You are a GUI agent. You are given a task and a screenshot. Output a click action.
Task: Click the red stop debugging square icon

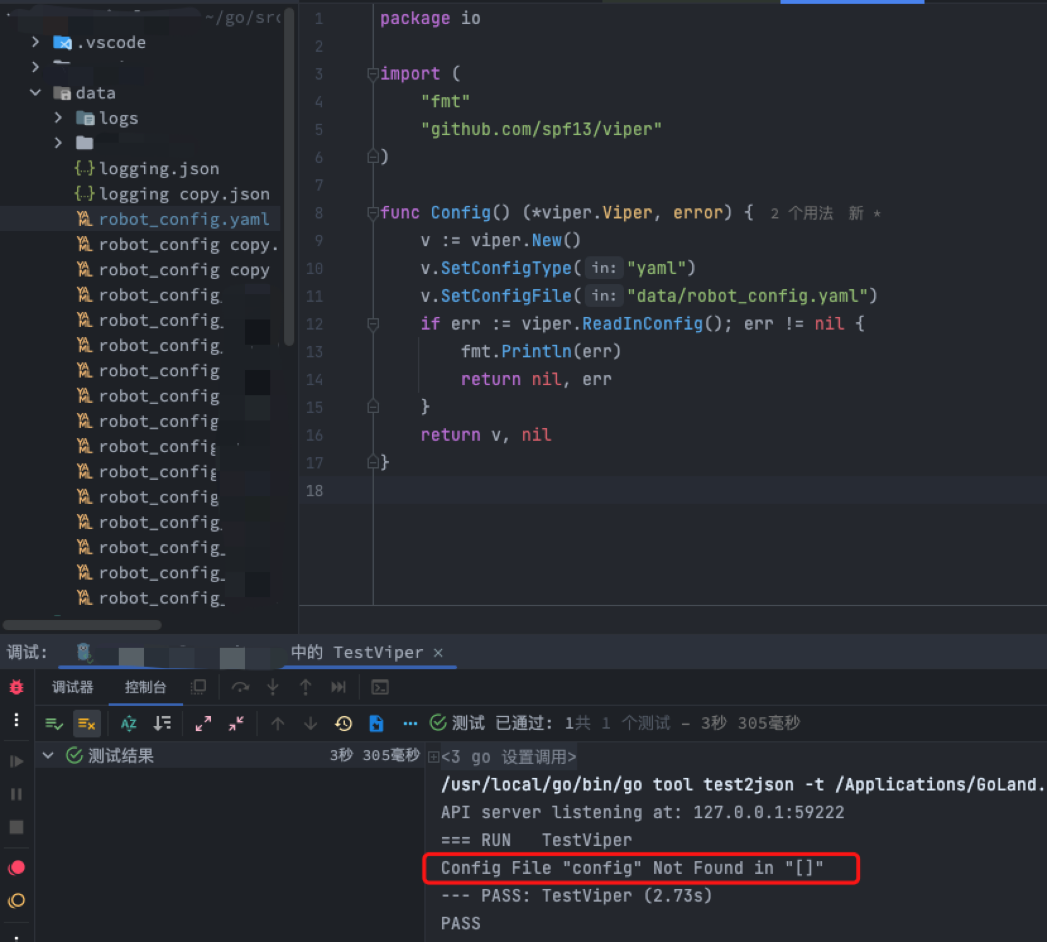click(x=16, y=827)
